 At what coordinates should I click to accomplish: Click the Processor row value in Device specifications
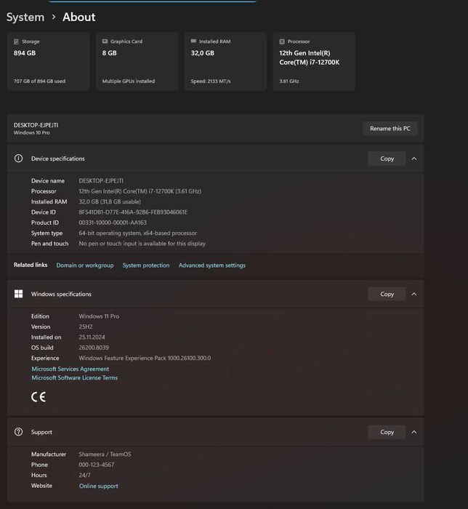[140, 191]
